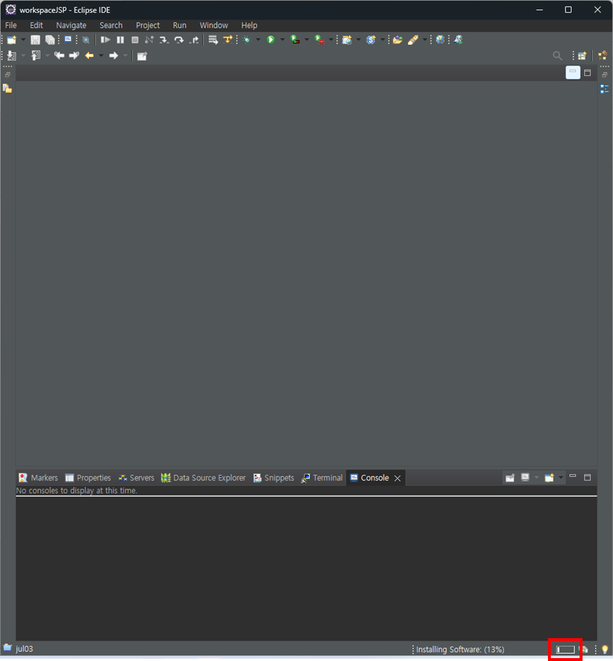Click the Search flashlight toolbar icon
Image resolution: width=613 pixels, height=661 pixels.
tap(413, 40)
